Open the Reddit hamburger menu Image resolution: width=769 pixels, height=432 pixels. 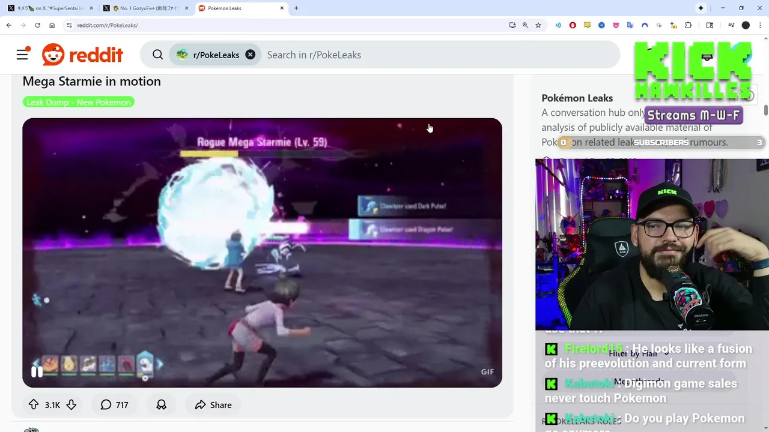23,55
